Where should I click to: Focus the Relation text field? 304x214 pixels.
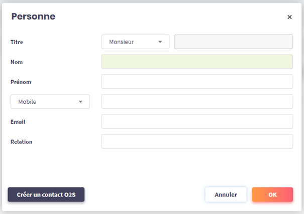tap(197, 142)
